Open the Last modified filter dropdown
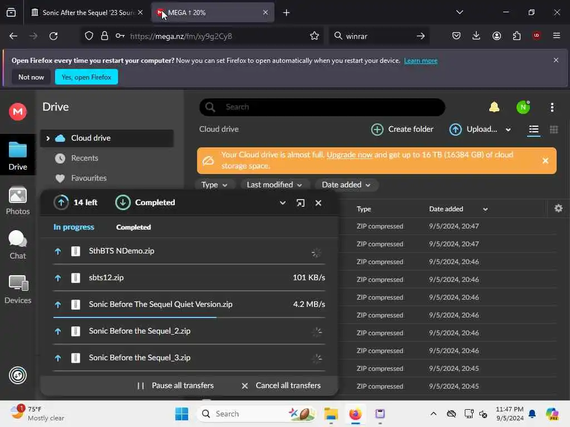Viewport: 570px width, 427px height. 274,185
